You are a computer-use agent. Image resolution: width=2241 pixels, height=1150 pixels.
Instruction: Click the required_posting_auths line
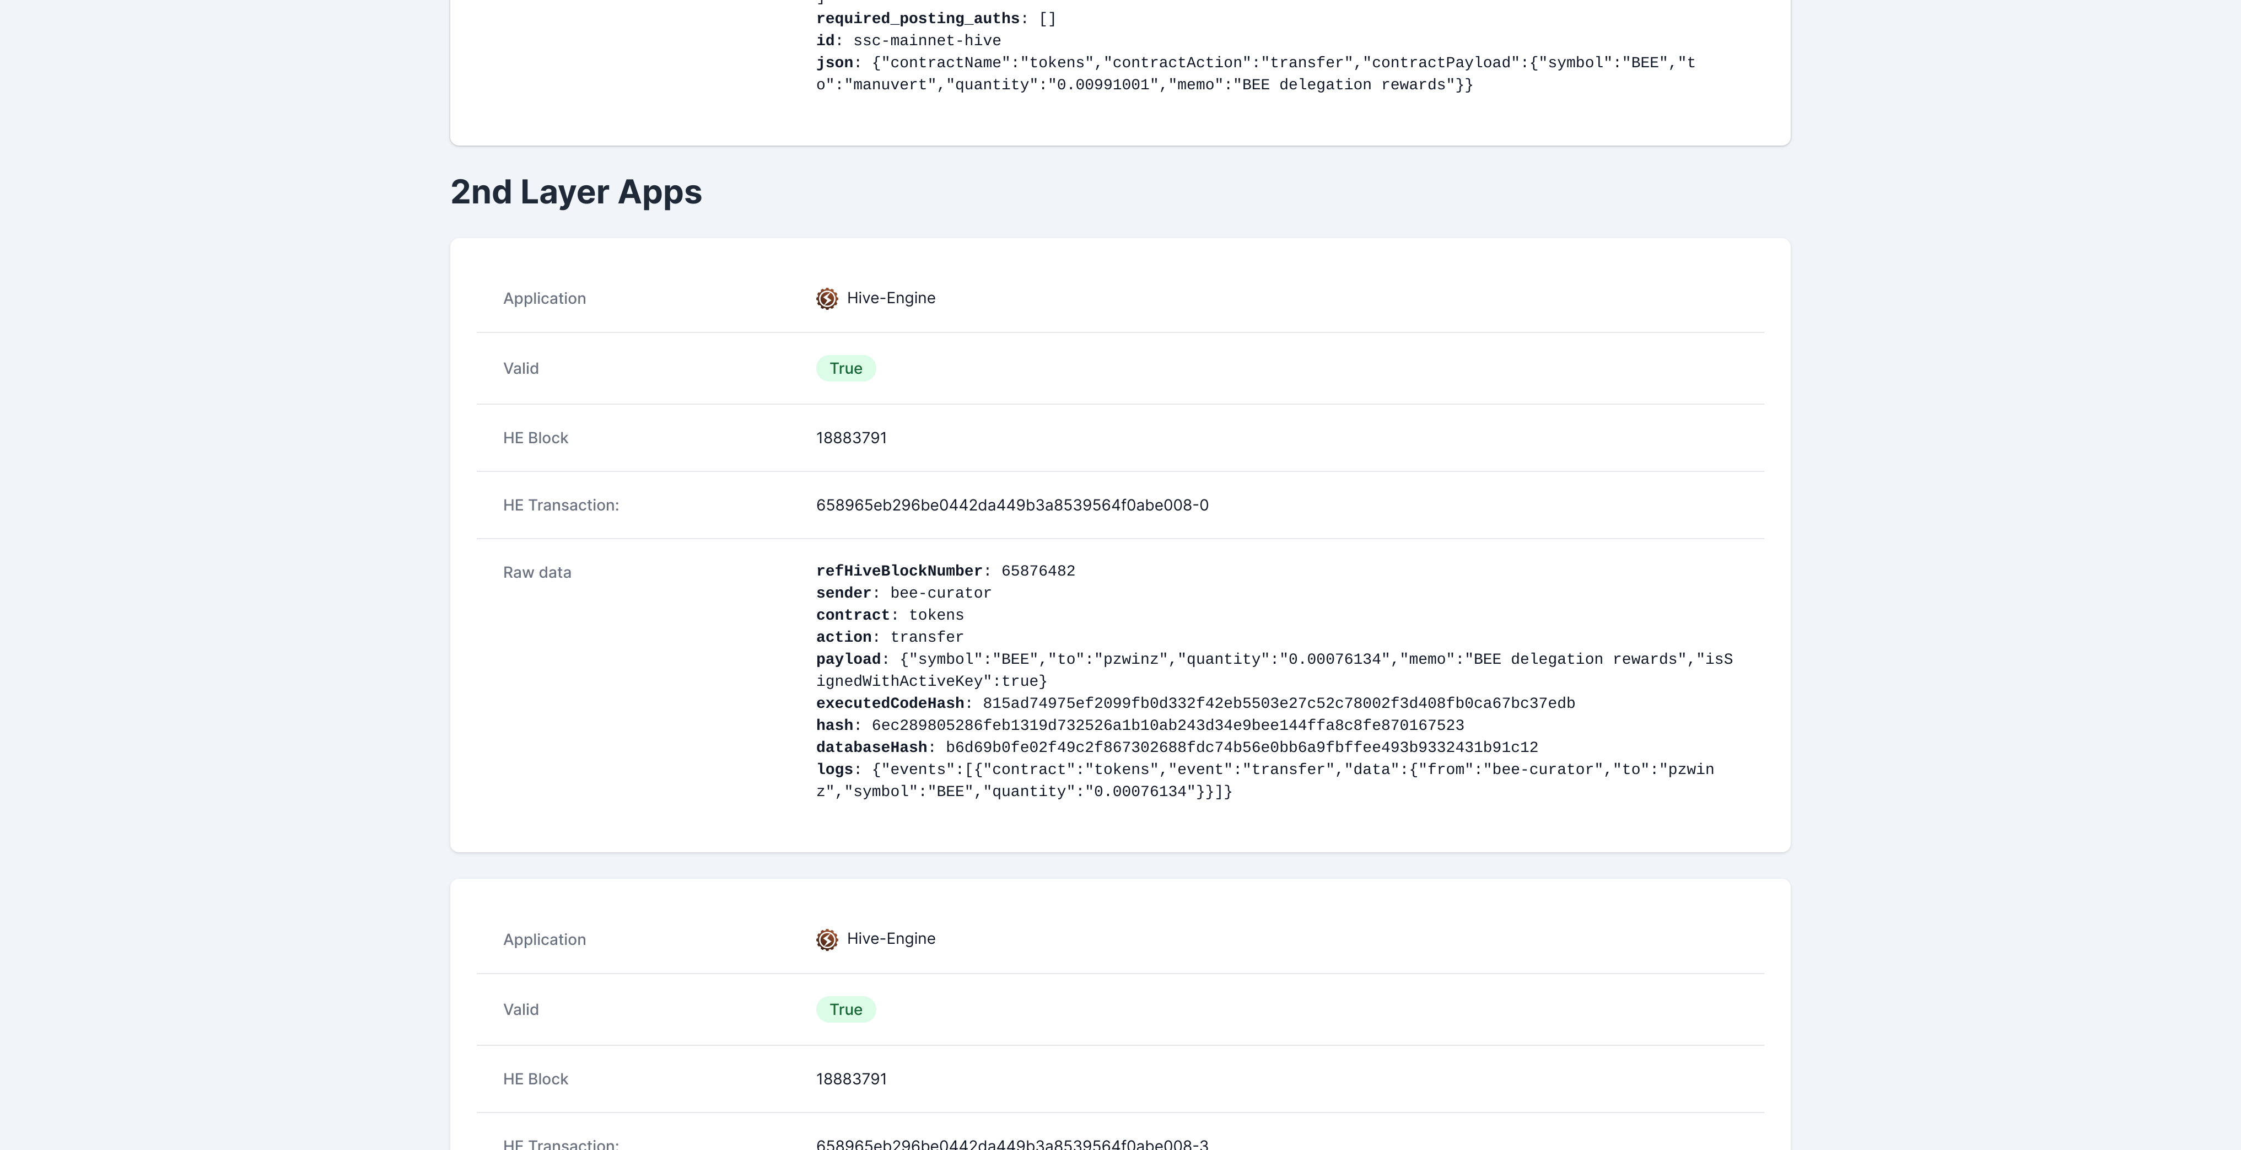click(x=936, y=18)
